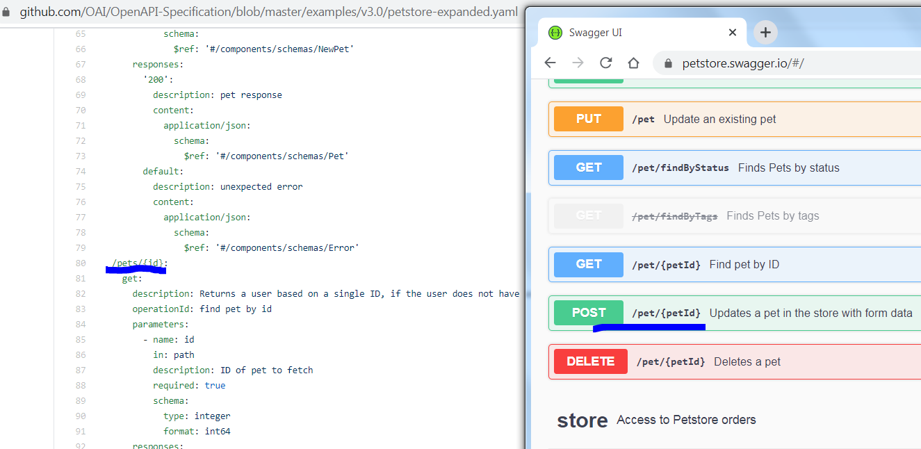This screenshot has width=921, height=449.
Task: Click blue GET badge for Find pet by ID
Action: pyautogui.click(x=589, y=264)
